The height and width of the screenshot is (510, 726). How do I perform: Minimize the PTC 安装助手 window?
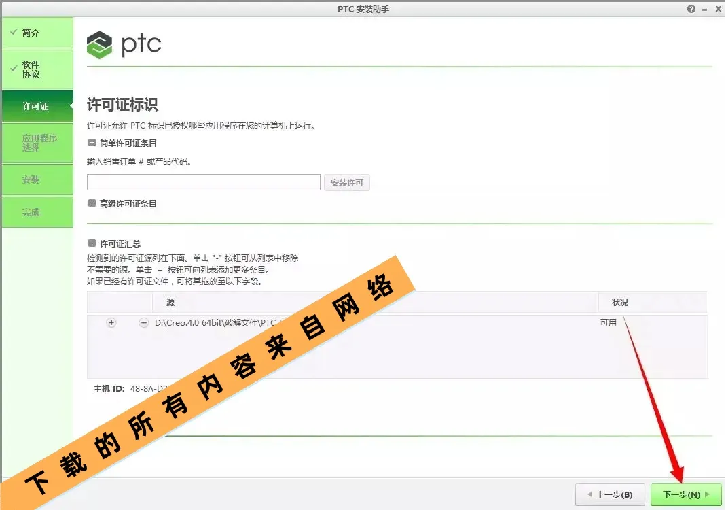point(705,10)
